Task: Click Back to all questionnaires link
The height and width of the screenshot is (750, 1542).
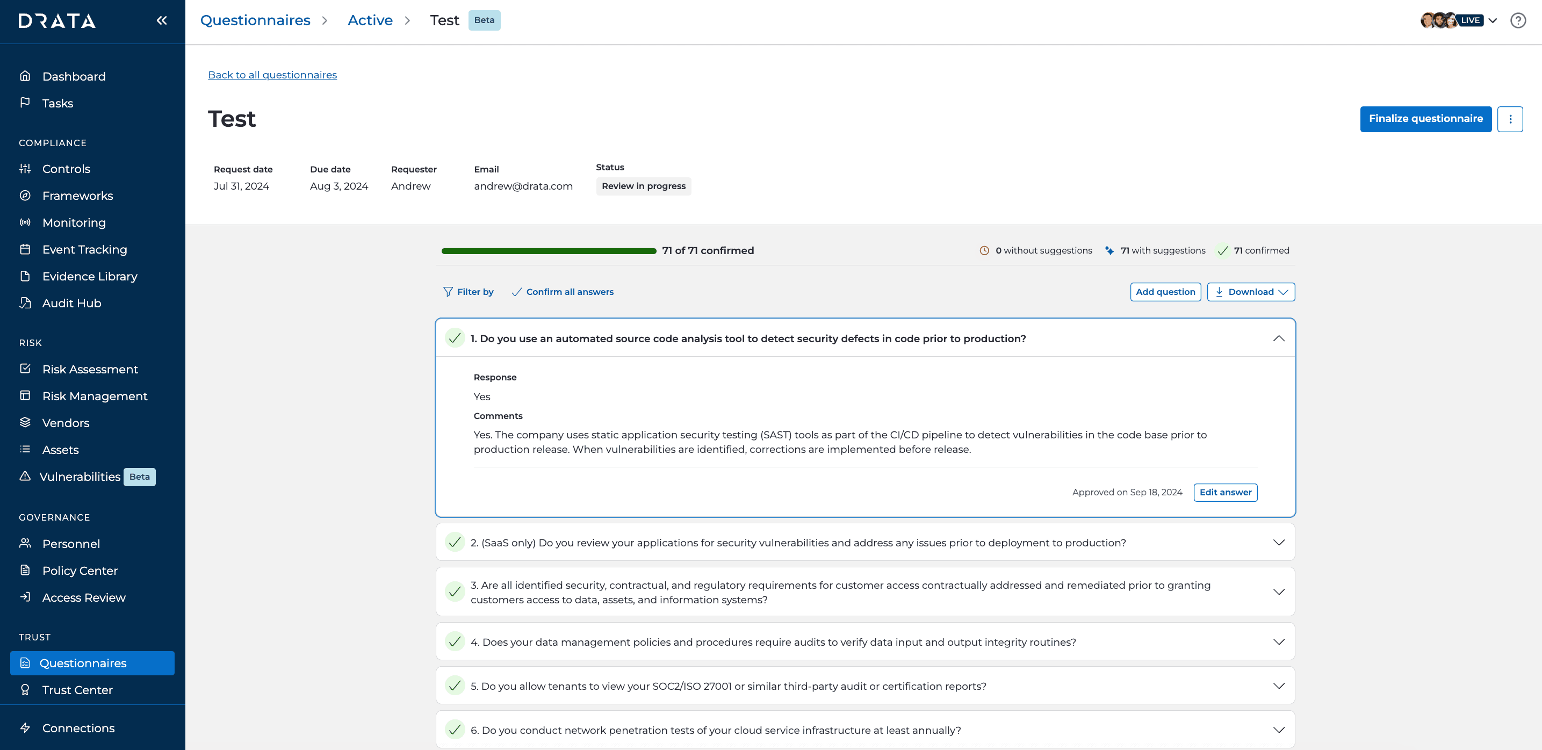Action: pyautogui.click(x=272, y=75)
